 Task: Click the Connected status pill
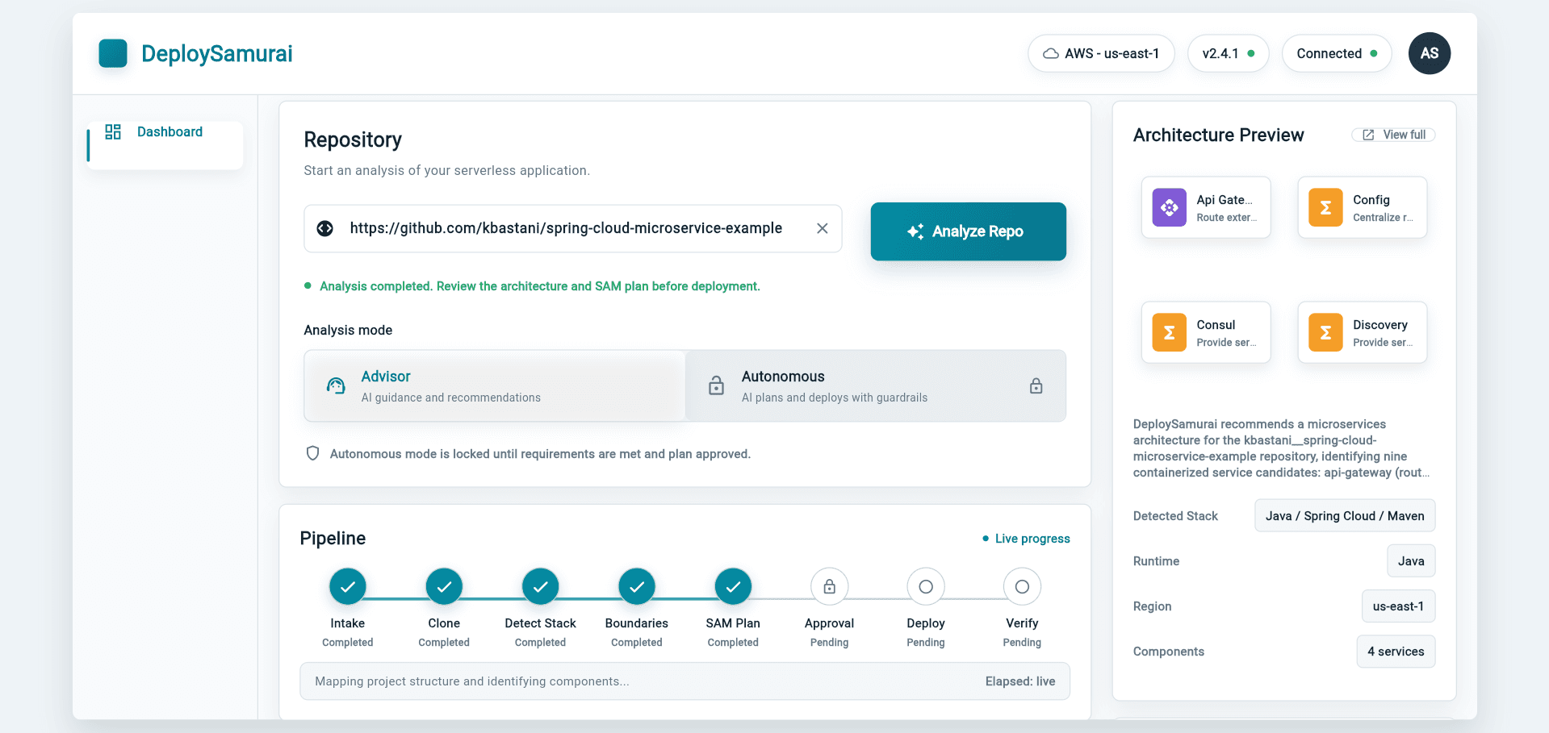[x=1337, y=53]
